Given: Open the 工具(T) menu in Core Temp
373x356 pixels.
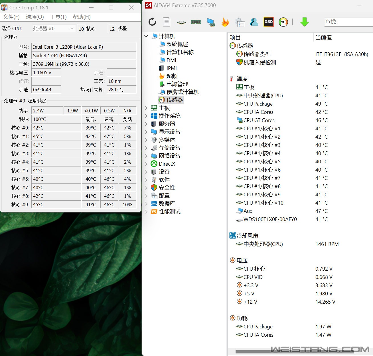Looking at the screenshot, I should 58,17.
